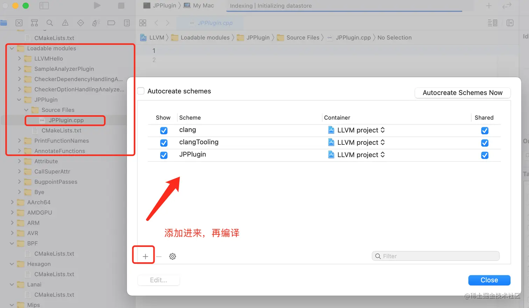This screenshot has width=529, height=308.
Task: Click the swap arrows icon in the top toolbar
Action: click(x=507, y=6)
